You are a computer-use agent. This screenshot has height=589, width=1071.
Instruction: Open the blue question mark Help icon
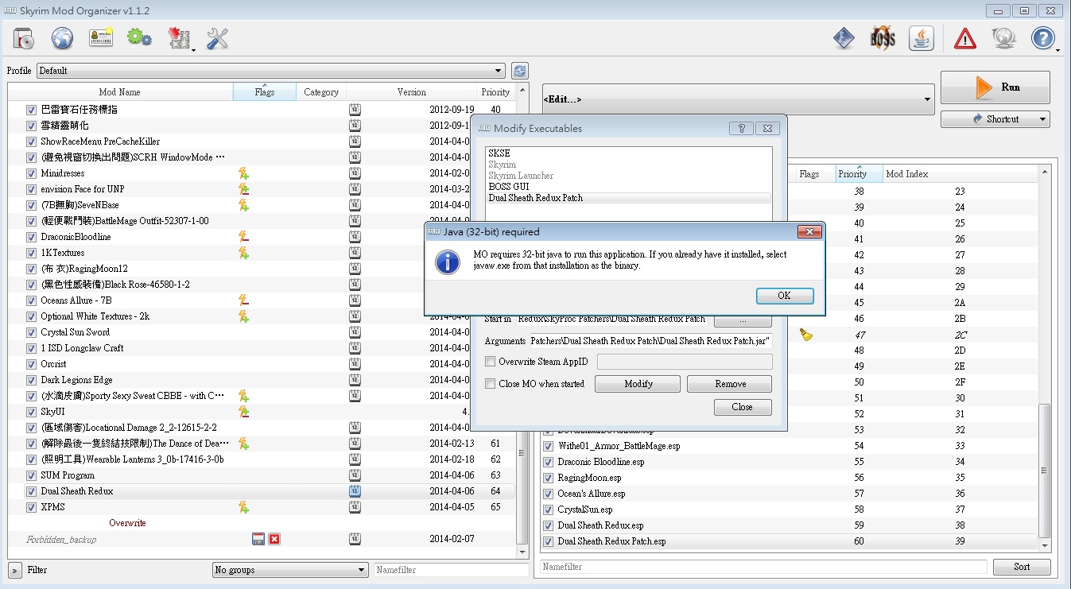1042,38
